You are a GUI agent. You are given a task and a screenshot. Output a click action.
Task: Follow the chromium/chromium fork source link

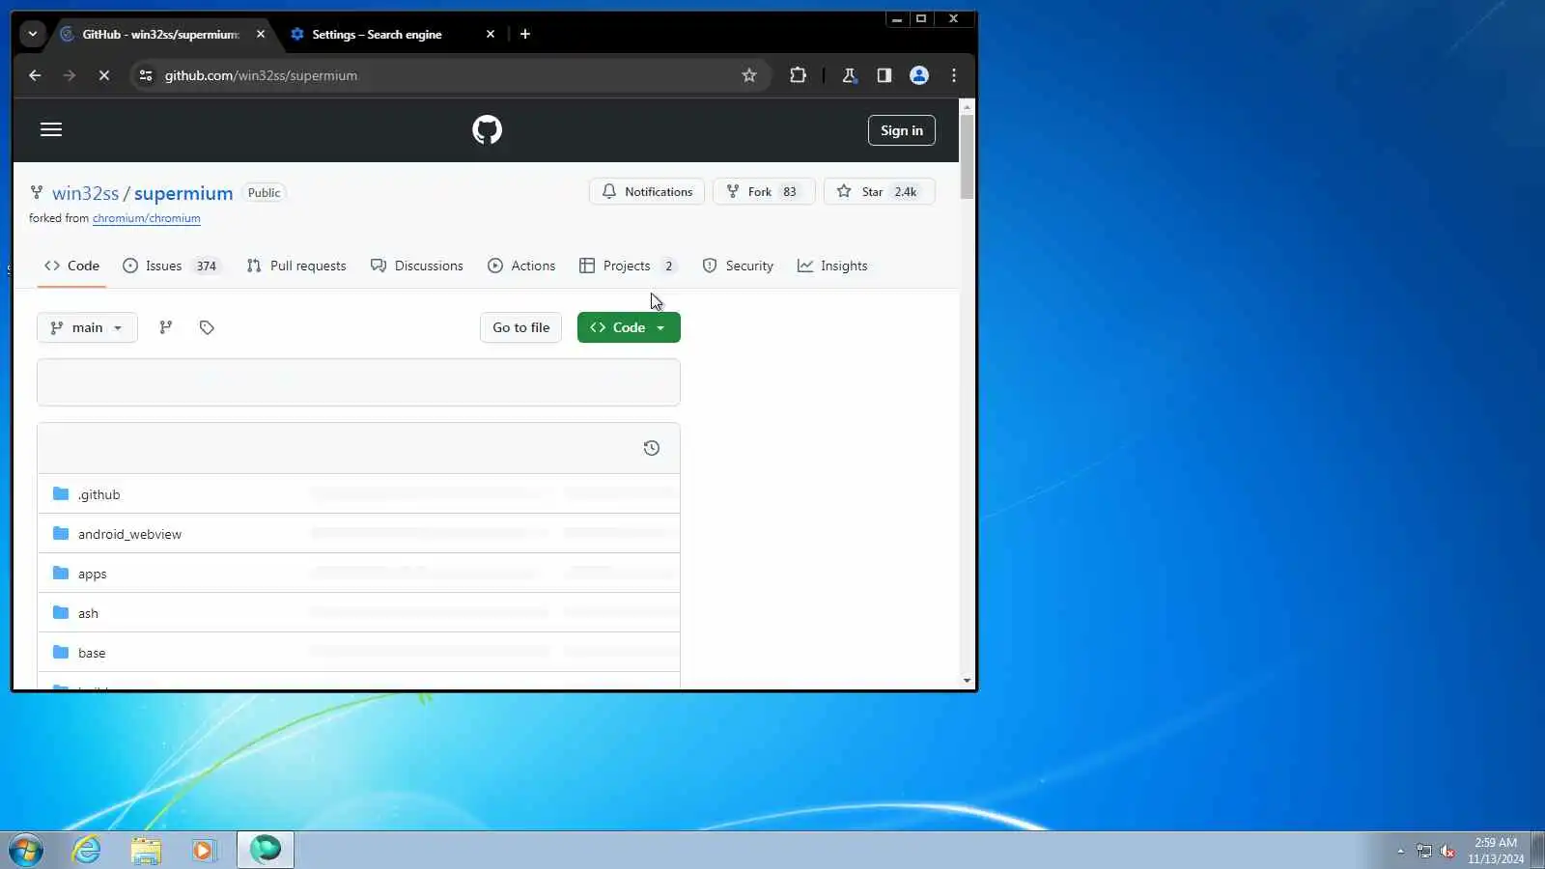[147, 218]
